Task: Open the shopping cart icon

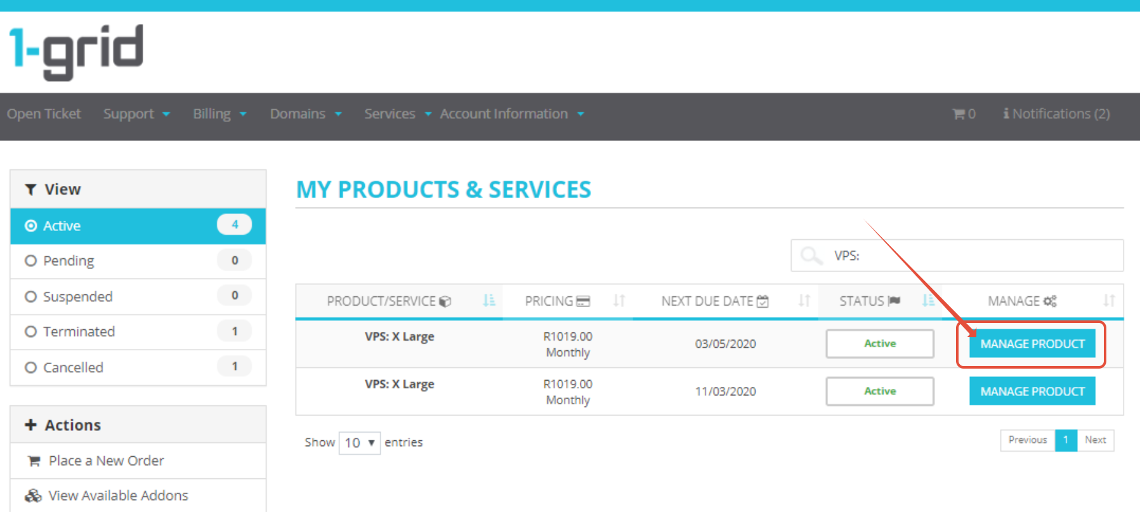Action: (x=959, y=114)
